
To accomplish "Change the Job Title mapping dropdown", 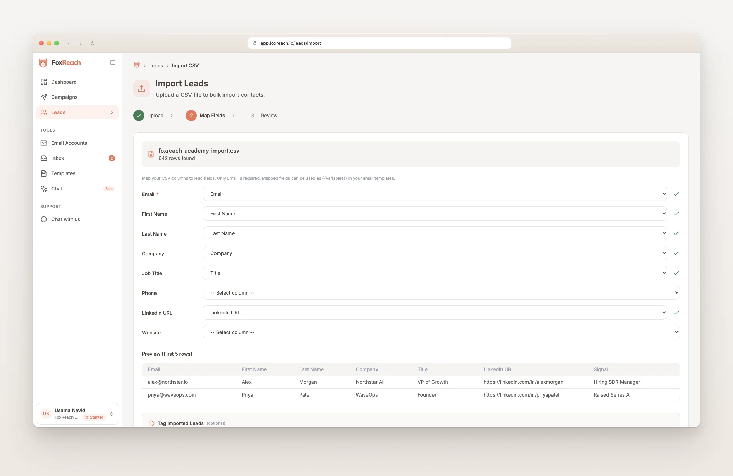I will point(435,273).
